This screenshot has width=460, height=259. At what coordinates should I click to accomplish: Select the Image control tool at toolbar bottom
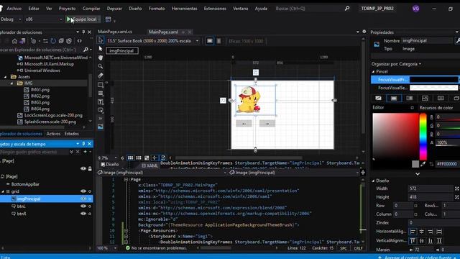101,127
